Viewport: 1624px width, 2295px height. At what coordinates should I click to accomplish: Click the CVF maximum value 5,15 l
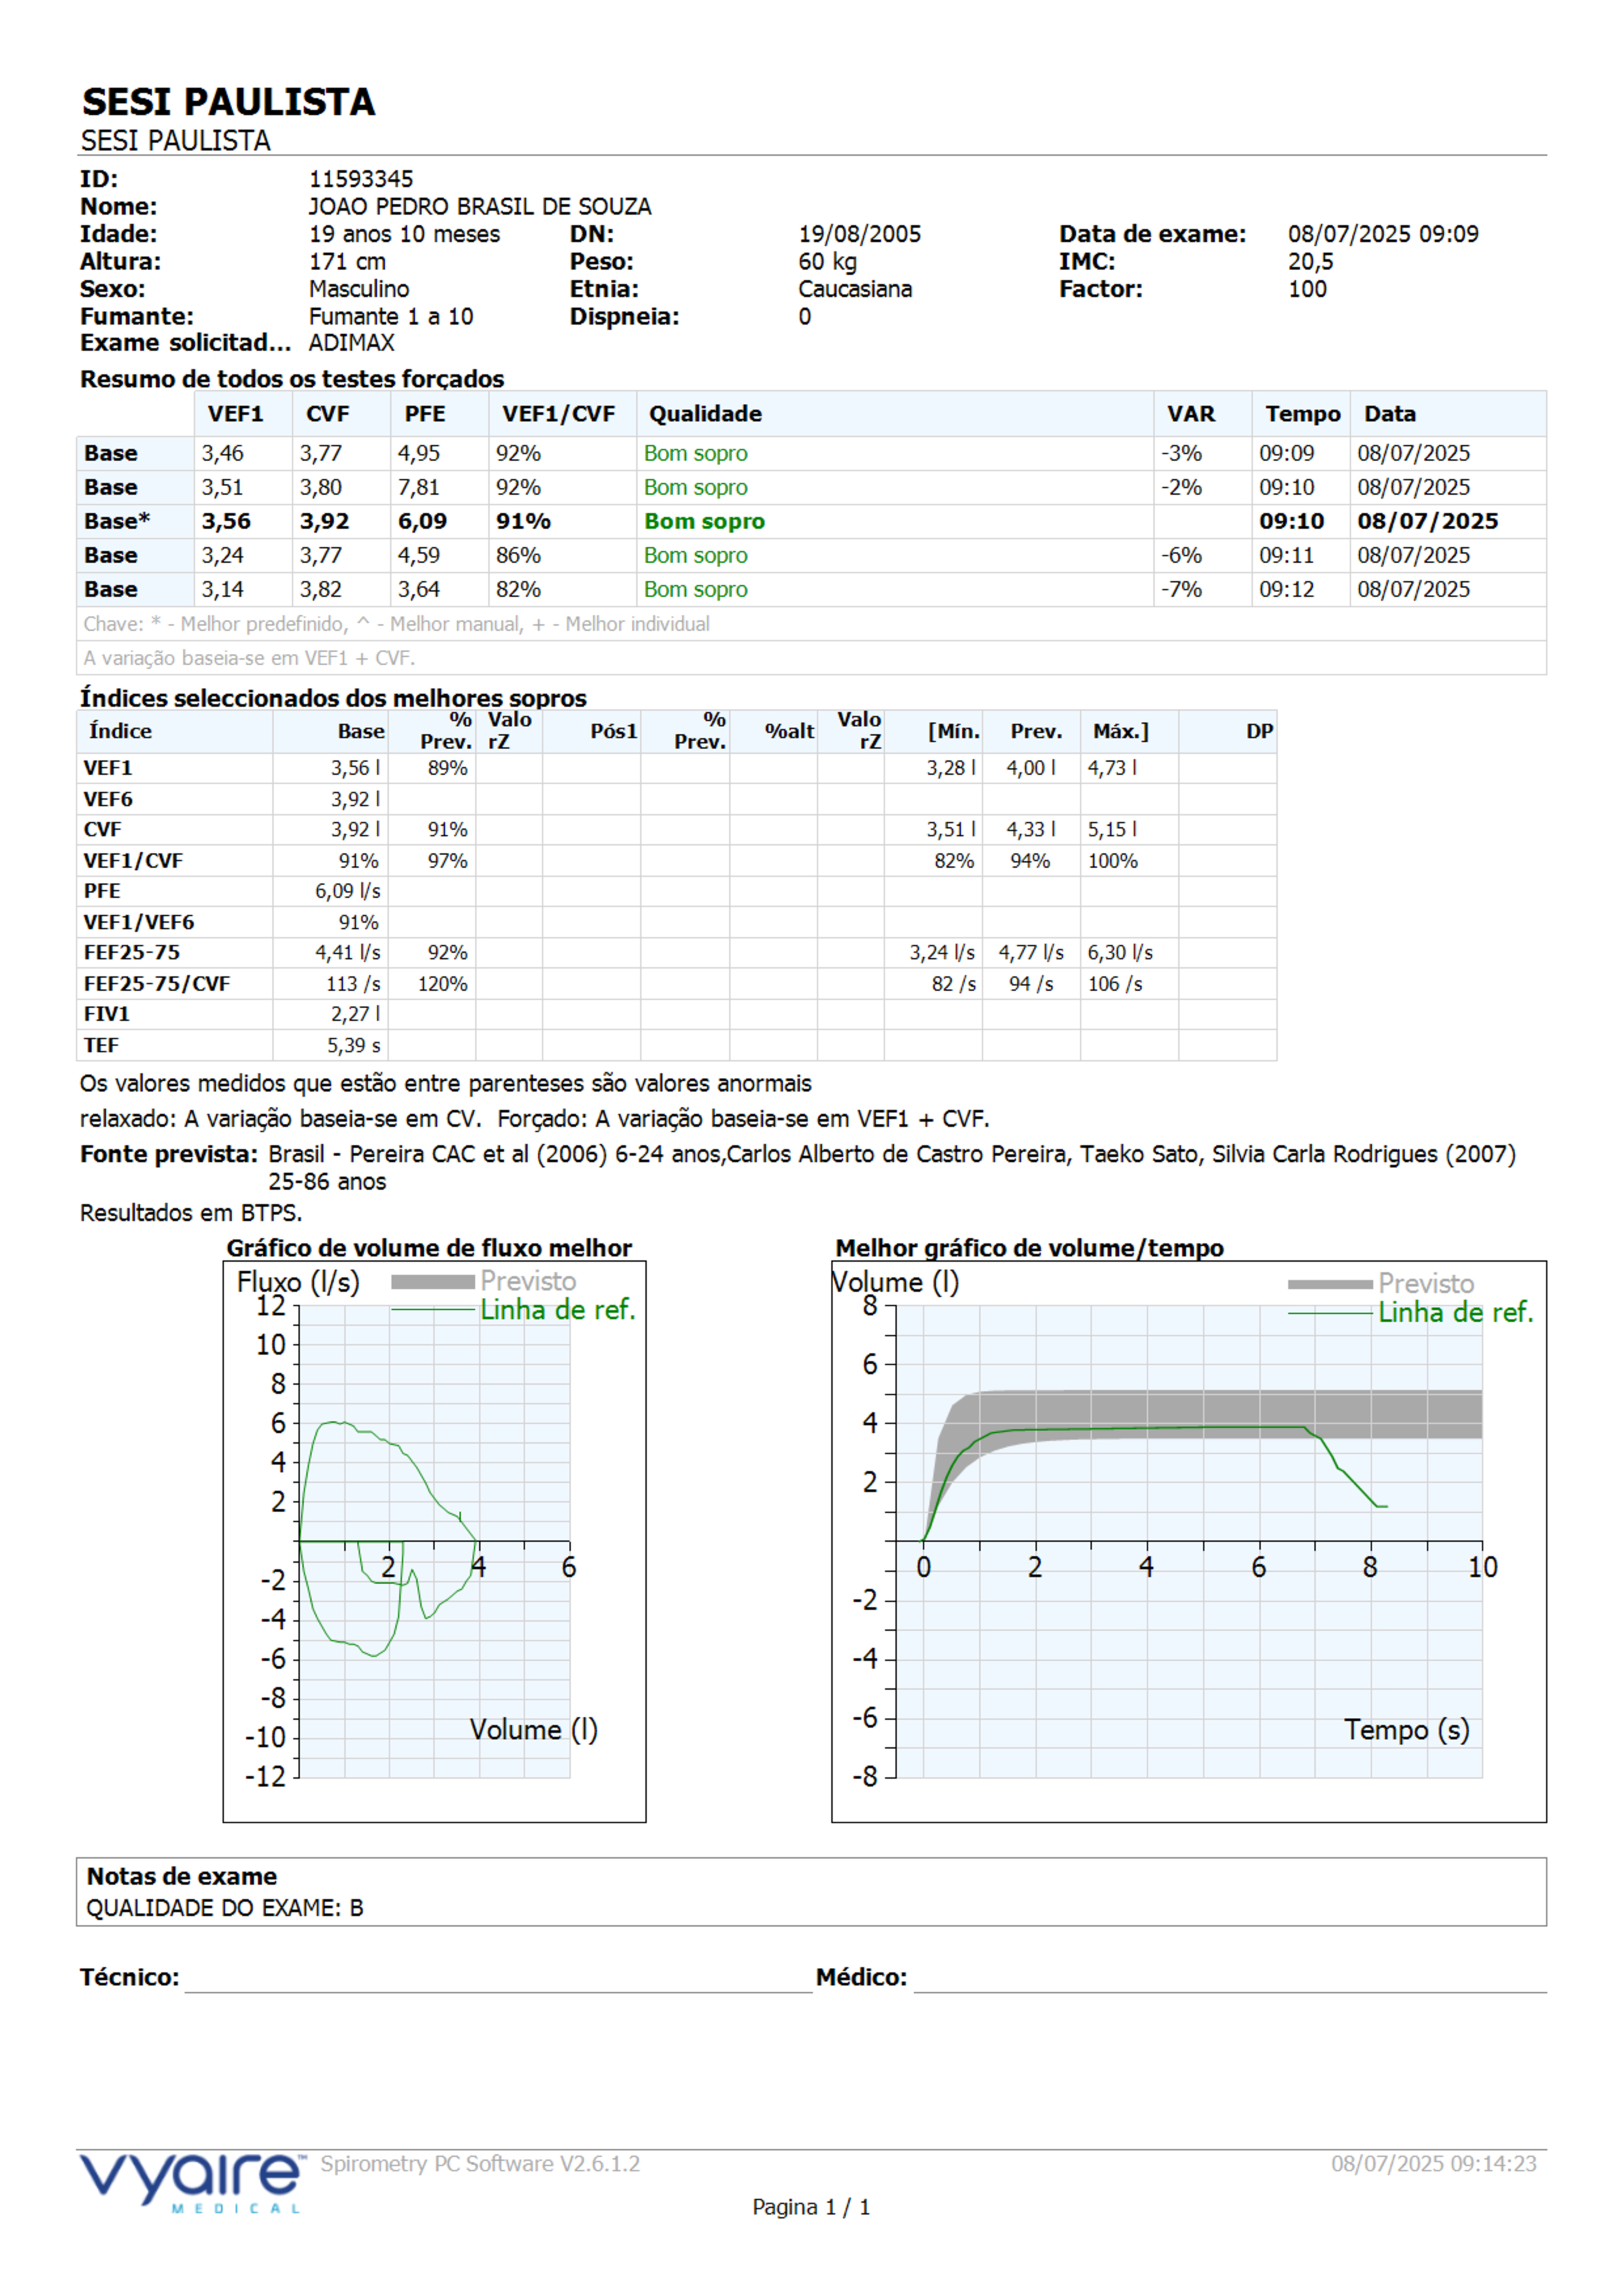click(x=1112, y=830)
